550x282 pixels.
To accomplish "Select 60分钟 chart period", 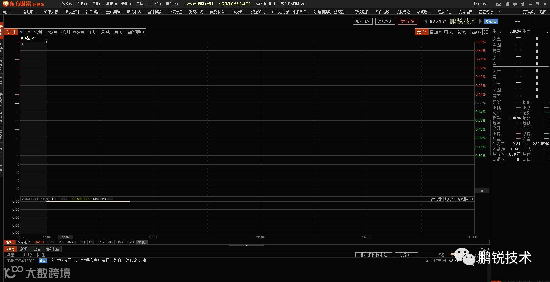I will [79, 32].
